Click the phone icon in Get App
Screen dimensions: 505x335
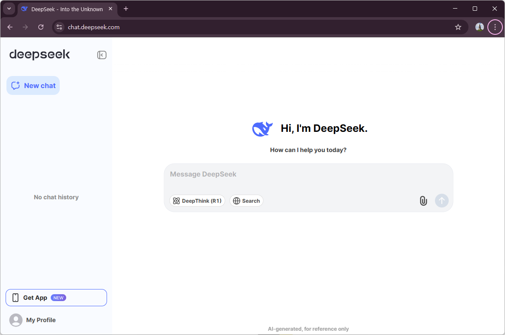point(15,298)
